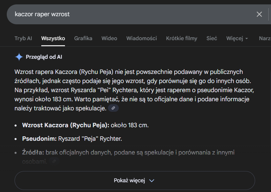Image resolution: width=271 pixels, height=192 pixels.
Task: Expand the overview using the Pokaż więcej chevron
Action: pyautogui.click(x=152, y=181)
